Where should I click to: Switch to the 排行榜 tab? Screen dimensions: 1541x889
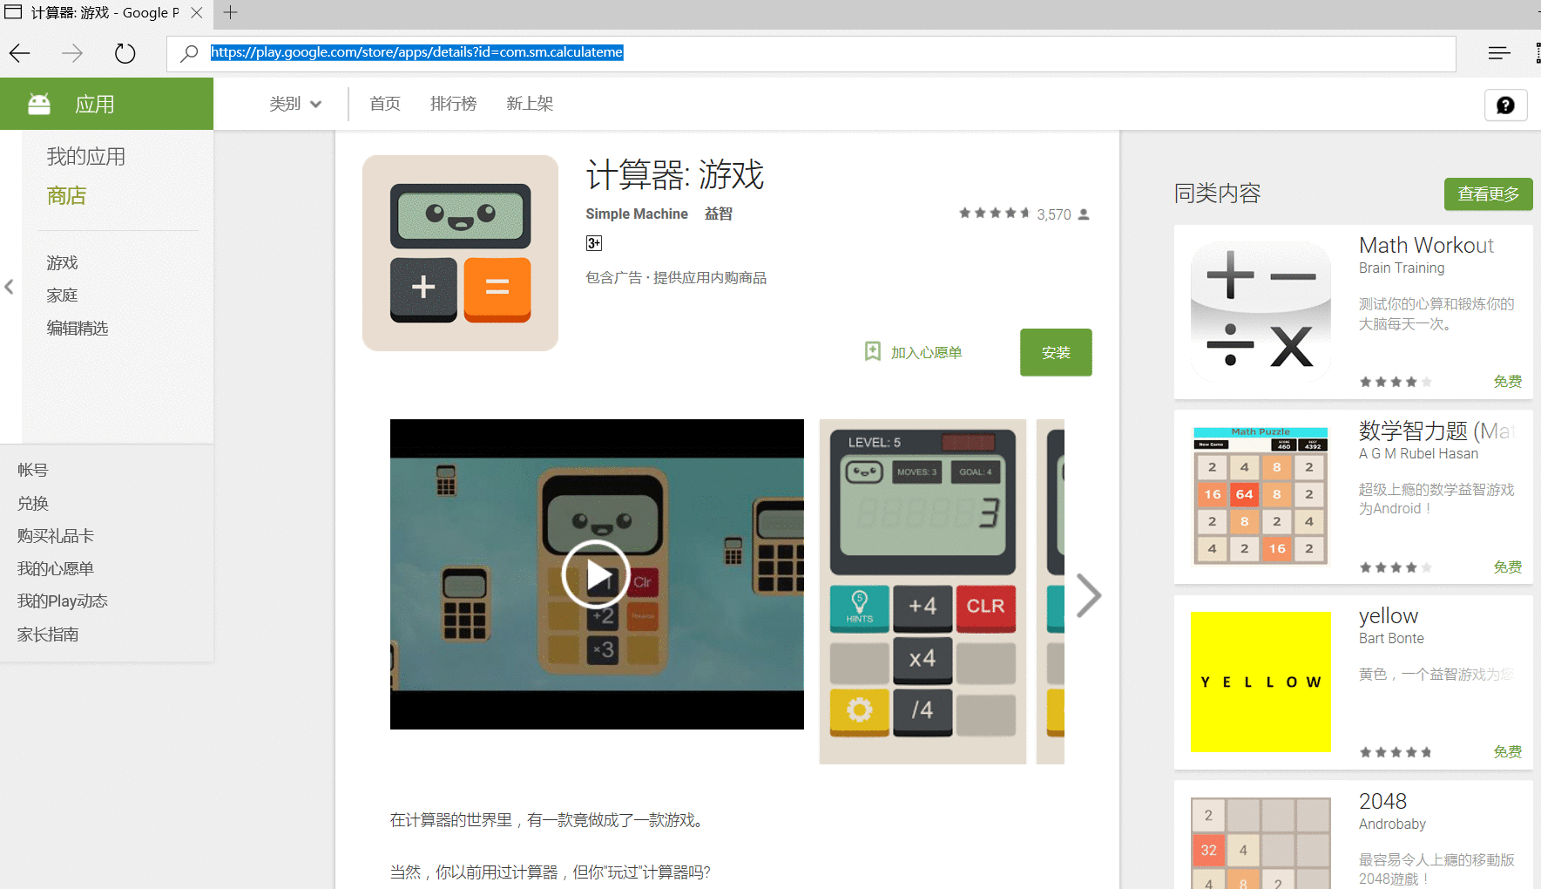(x=453, y=105)
